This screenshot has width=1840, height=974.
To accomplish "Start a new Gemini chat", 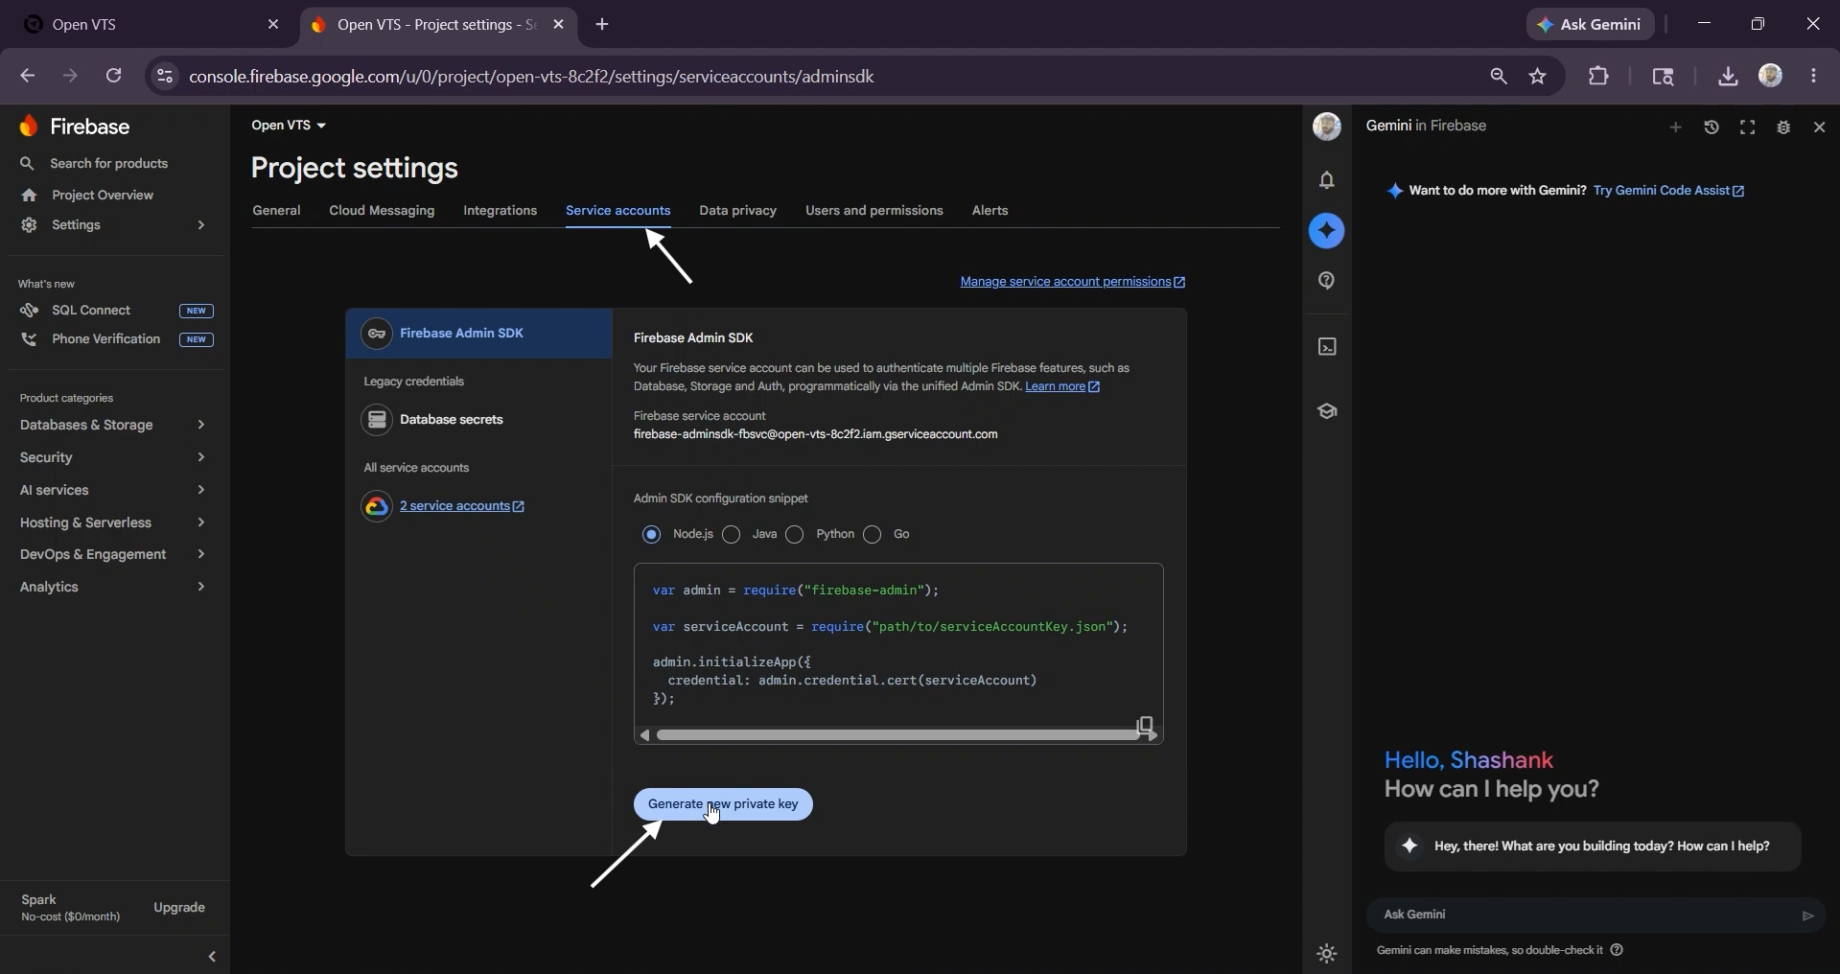I will [1676, 128].
